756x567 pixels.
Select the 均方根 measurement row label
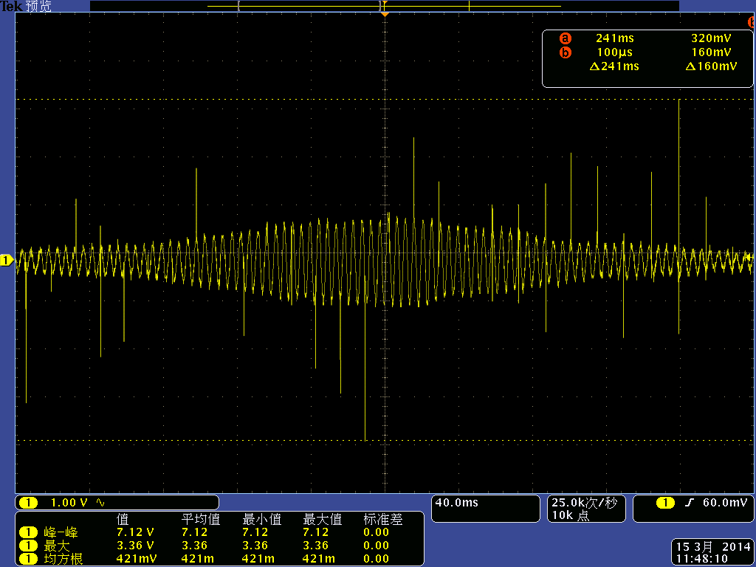tap(63, 560)
